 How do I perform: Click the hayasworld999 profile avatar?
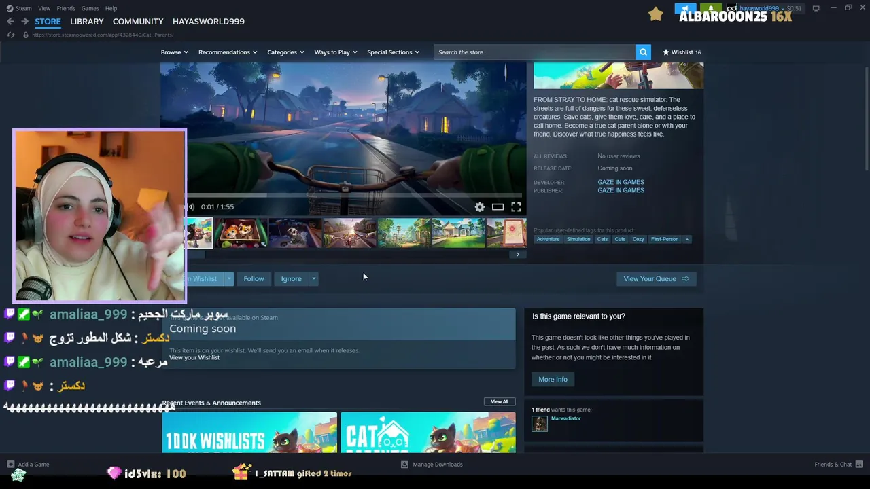click(x=732, y=9)
